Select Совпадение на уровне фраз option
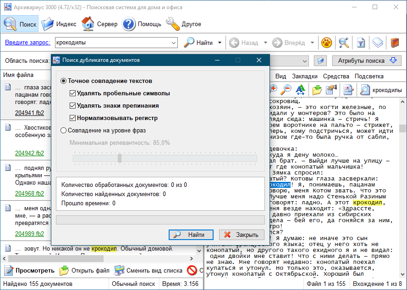 64,131
